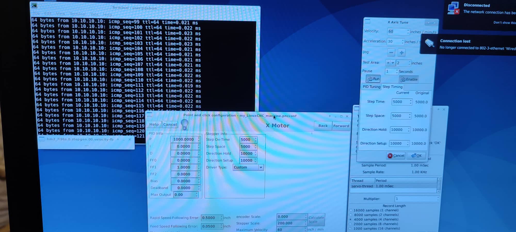Click the terminal icon in Terminal title bar
Viewport: 516px width, 232px height.
click(x=34, y=5)
